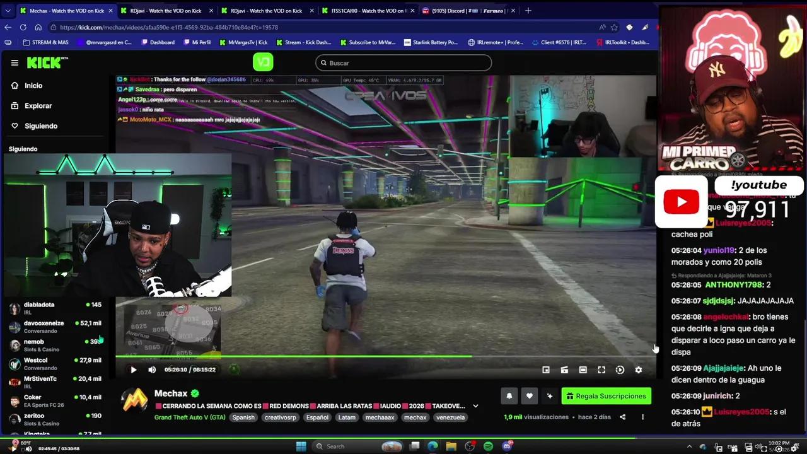
Task: Open Mi Perfil bookmark
Action: (x=197, y=43)
